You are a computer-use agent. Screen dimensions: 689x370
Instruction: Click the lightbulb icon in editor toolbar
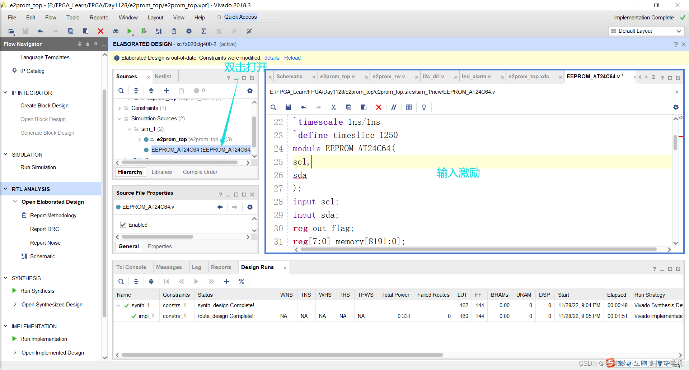coord(424,107)
